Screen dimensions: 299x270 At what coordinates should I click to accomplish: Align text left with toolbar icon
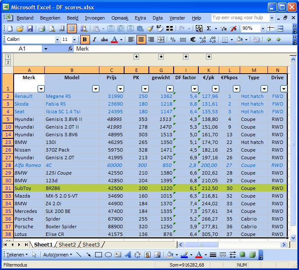[131, 40]
